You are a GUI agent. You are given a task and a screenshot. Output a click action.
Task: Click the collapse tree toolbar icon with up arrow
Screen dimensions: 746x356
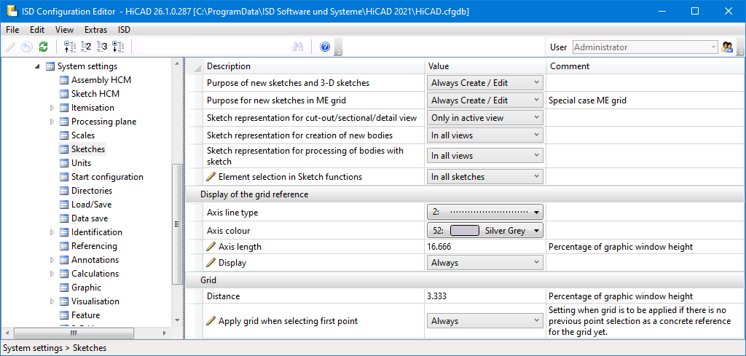point(70,47)
